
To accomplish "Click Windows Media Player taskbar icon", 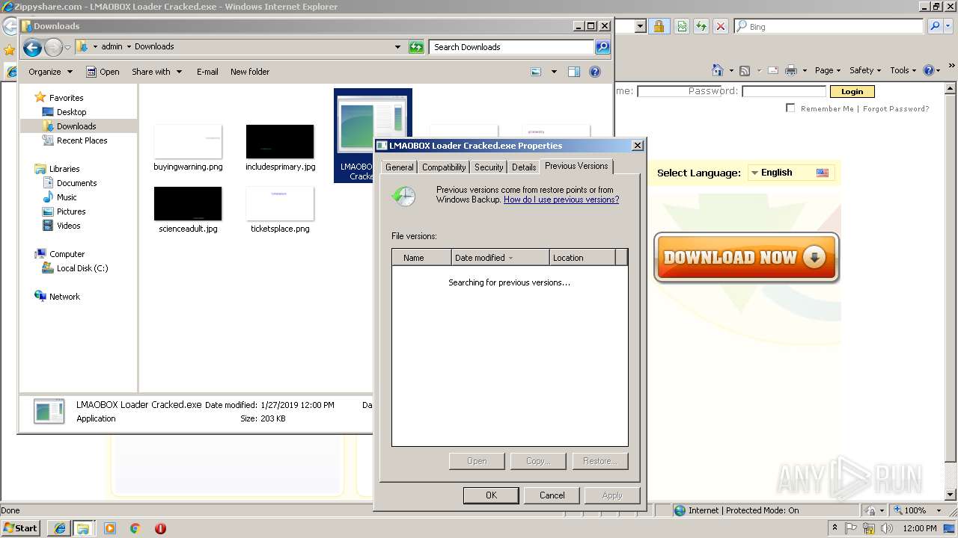I will pyautogui.click(x=110, y=528).
